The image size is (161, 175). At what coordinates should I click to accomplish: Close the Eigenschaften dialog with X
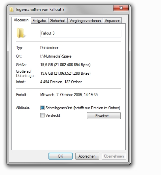pos(121,8)
